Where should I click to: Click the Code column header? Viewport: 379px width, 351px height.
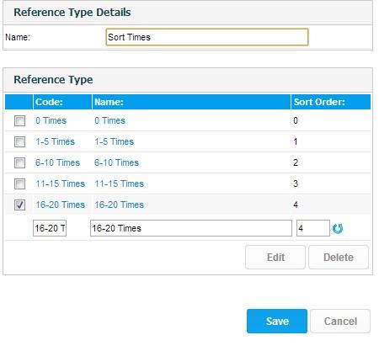click(49, 102)
